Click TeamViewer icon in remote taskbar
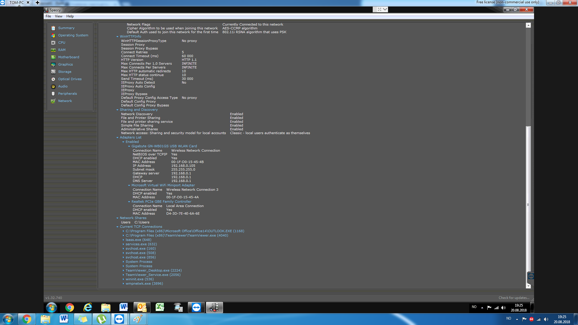 click(196, 307)
